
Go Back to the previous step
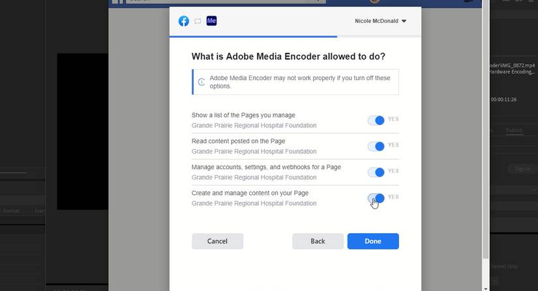click(x=318, y=241)
